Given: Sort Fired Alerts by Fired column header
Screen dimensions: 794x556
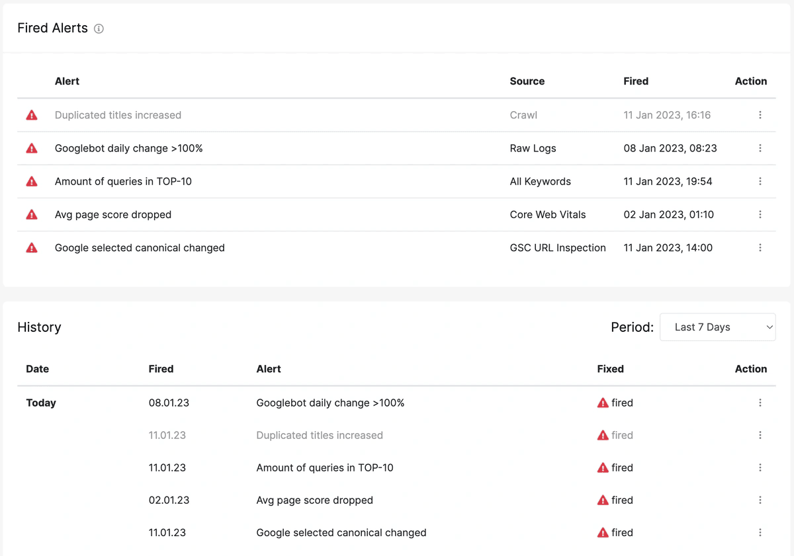Looking at the screenshot, I should [x=635, y=81].
